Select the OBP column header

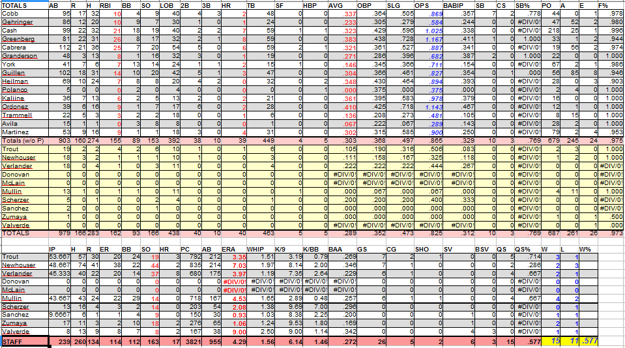click(371, 6)
